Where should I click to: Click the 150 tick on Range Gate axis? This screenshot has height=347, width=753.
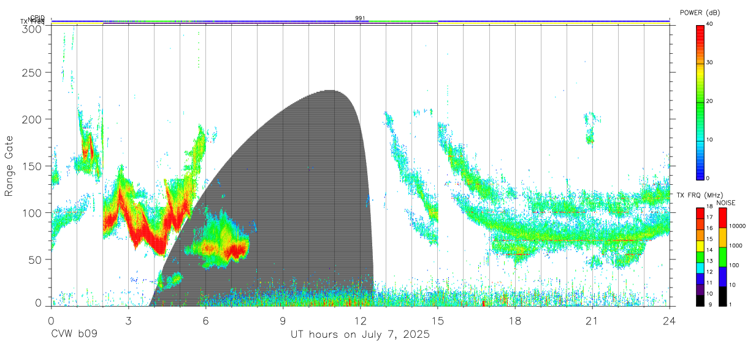point(31,166)
